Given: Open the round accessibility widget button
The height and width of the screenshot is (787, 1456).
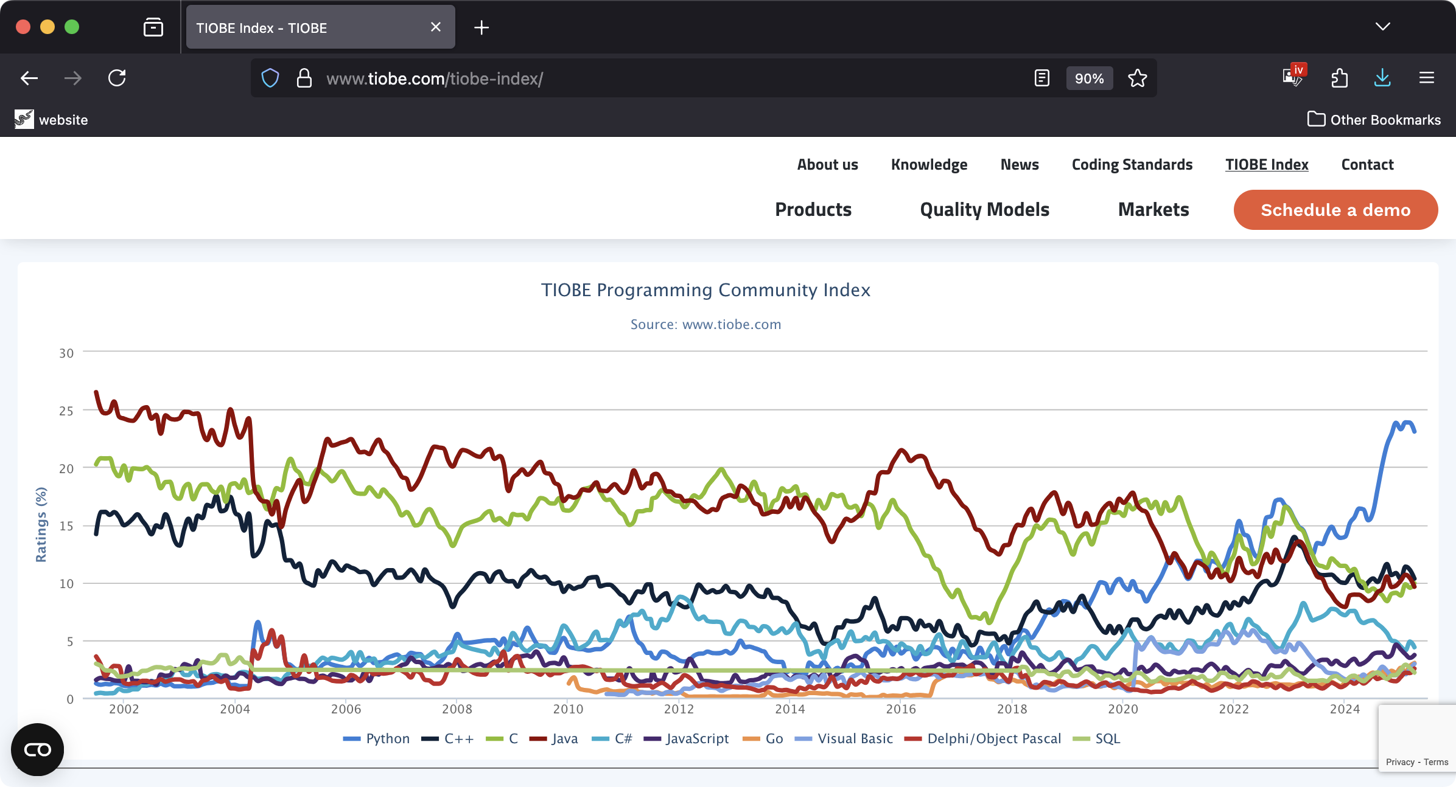Looking at the screenshot, I should pos(37,749).
